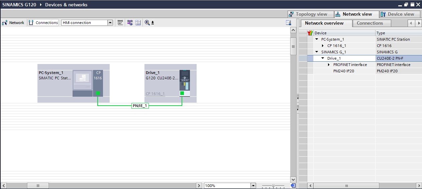Image resolution: width=422 pixels, height=189 pixels.
Task: Click canvas vertical scrollbar up arrow
Action: [x=293, y=30]
